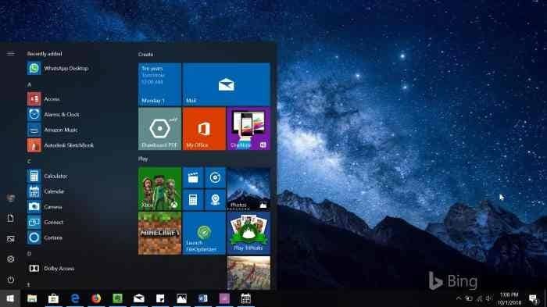Viewport: 547px width, 307px height.
Task: Launch Firefox from the taskbar
Action: [96, 298]
